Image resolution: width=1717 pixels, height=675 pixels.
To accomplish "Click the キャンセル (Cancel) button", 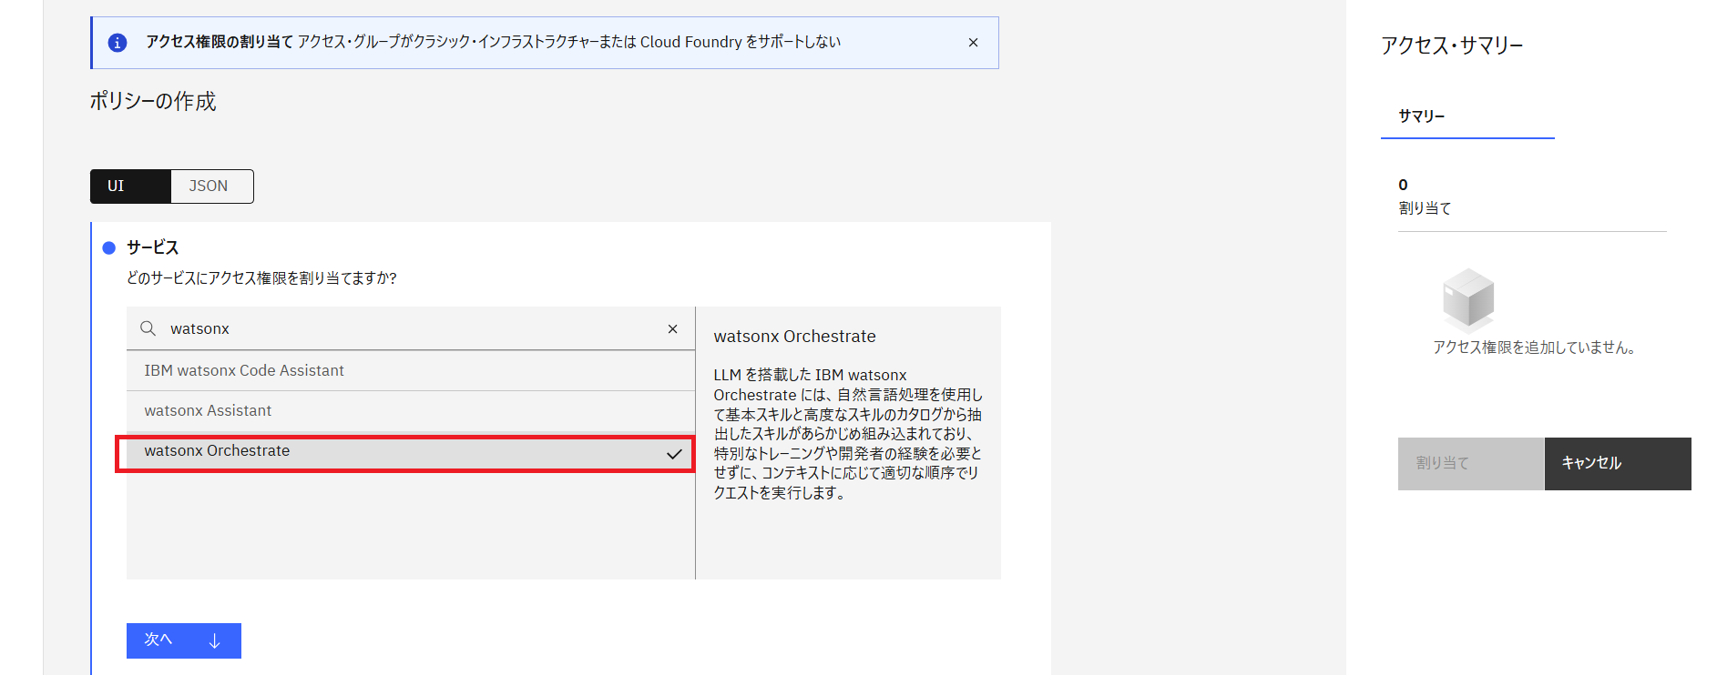I will pos(1618,464).
